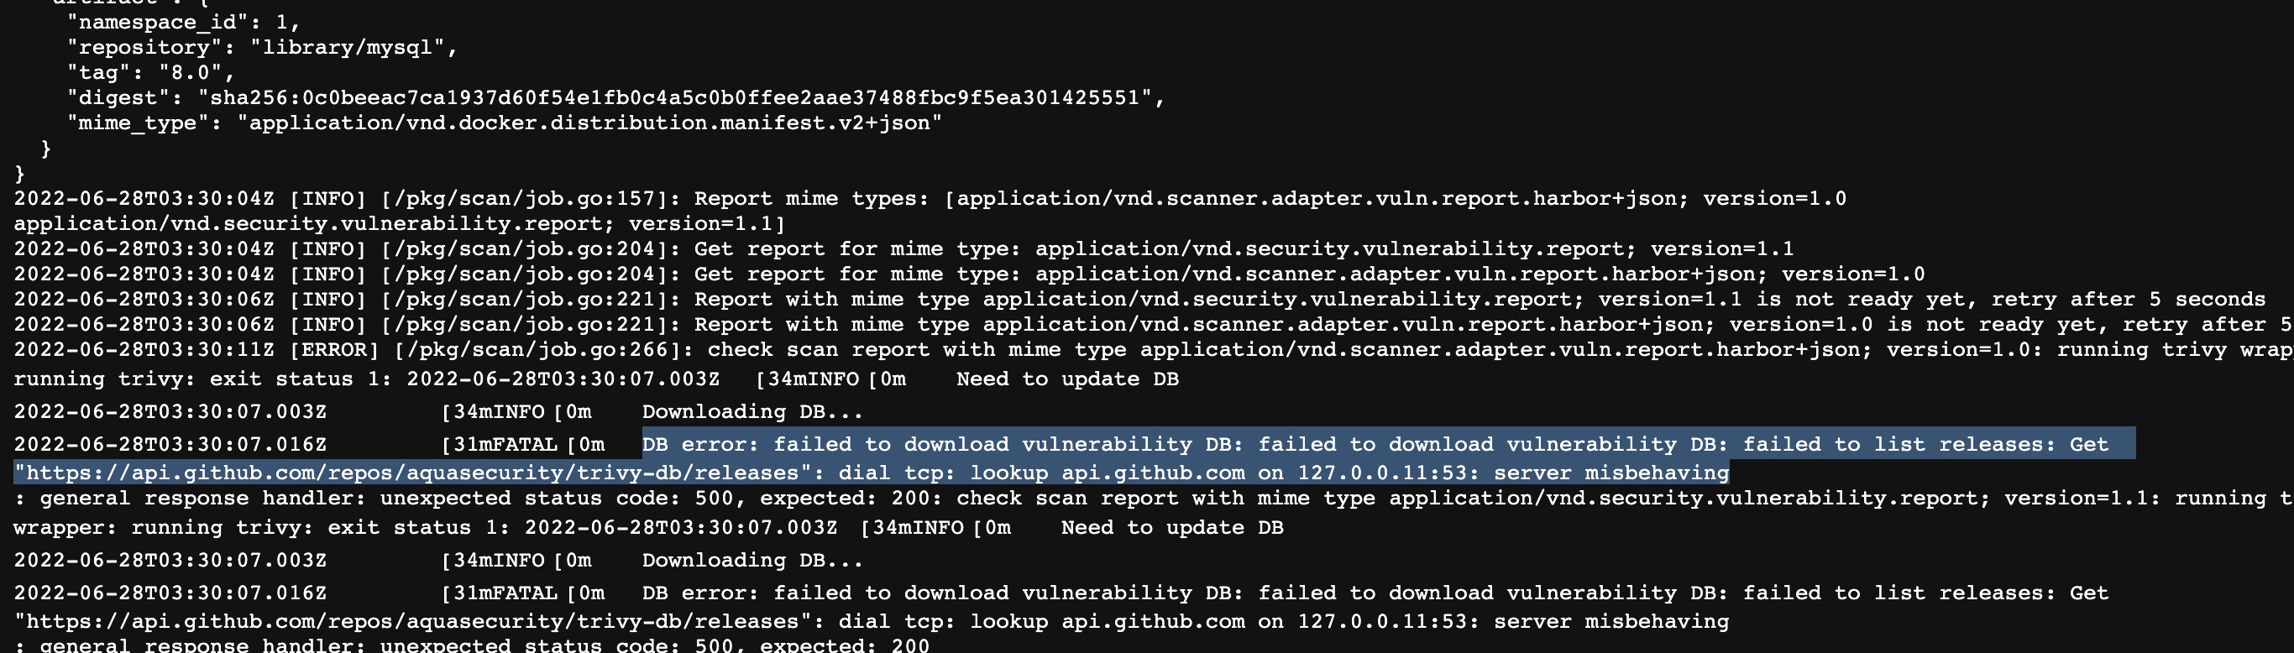This screenshot has width=2294, height=653.
Task: Click the ERROR log level label
Action: [334, 350]
